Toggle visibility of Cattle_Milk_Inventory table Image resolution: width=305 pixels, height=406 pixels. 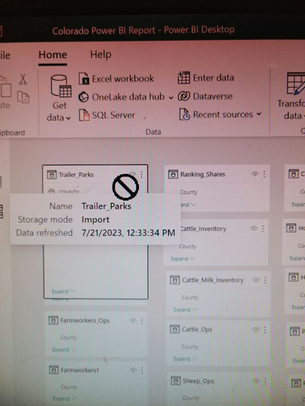256,280
